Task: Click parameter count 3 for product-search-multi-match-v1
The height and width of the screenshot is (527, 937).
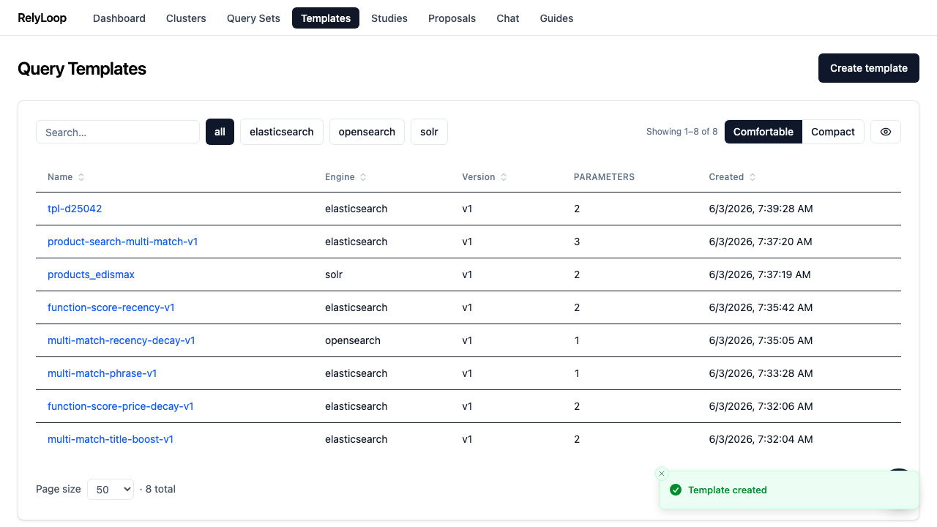Action: tap(577, 242)
